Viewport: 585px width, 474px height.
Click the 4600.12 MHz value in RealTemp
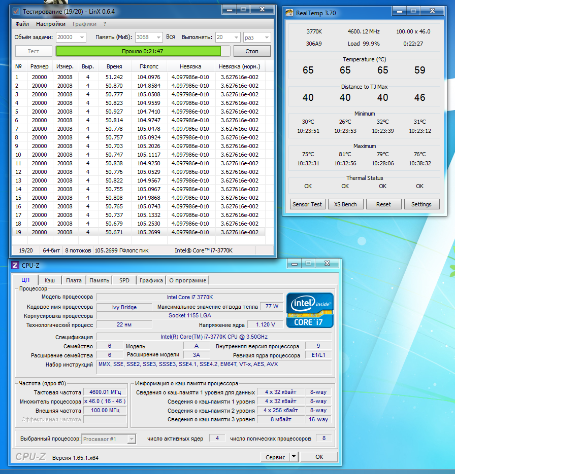pyautogui.click(x=364, y=31)
